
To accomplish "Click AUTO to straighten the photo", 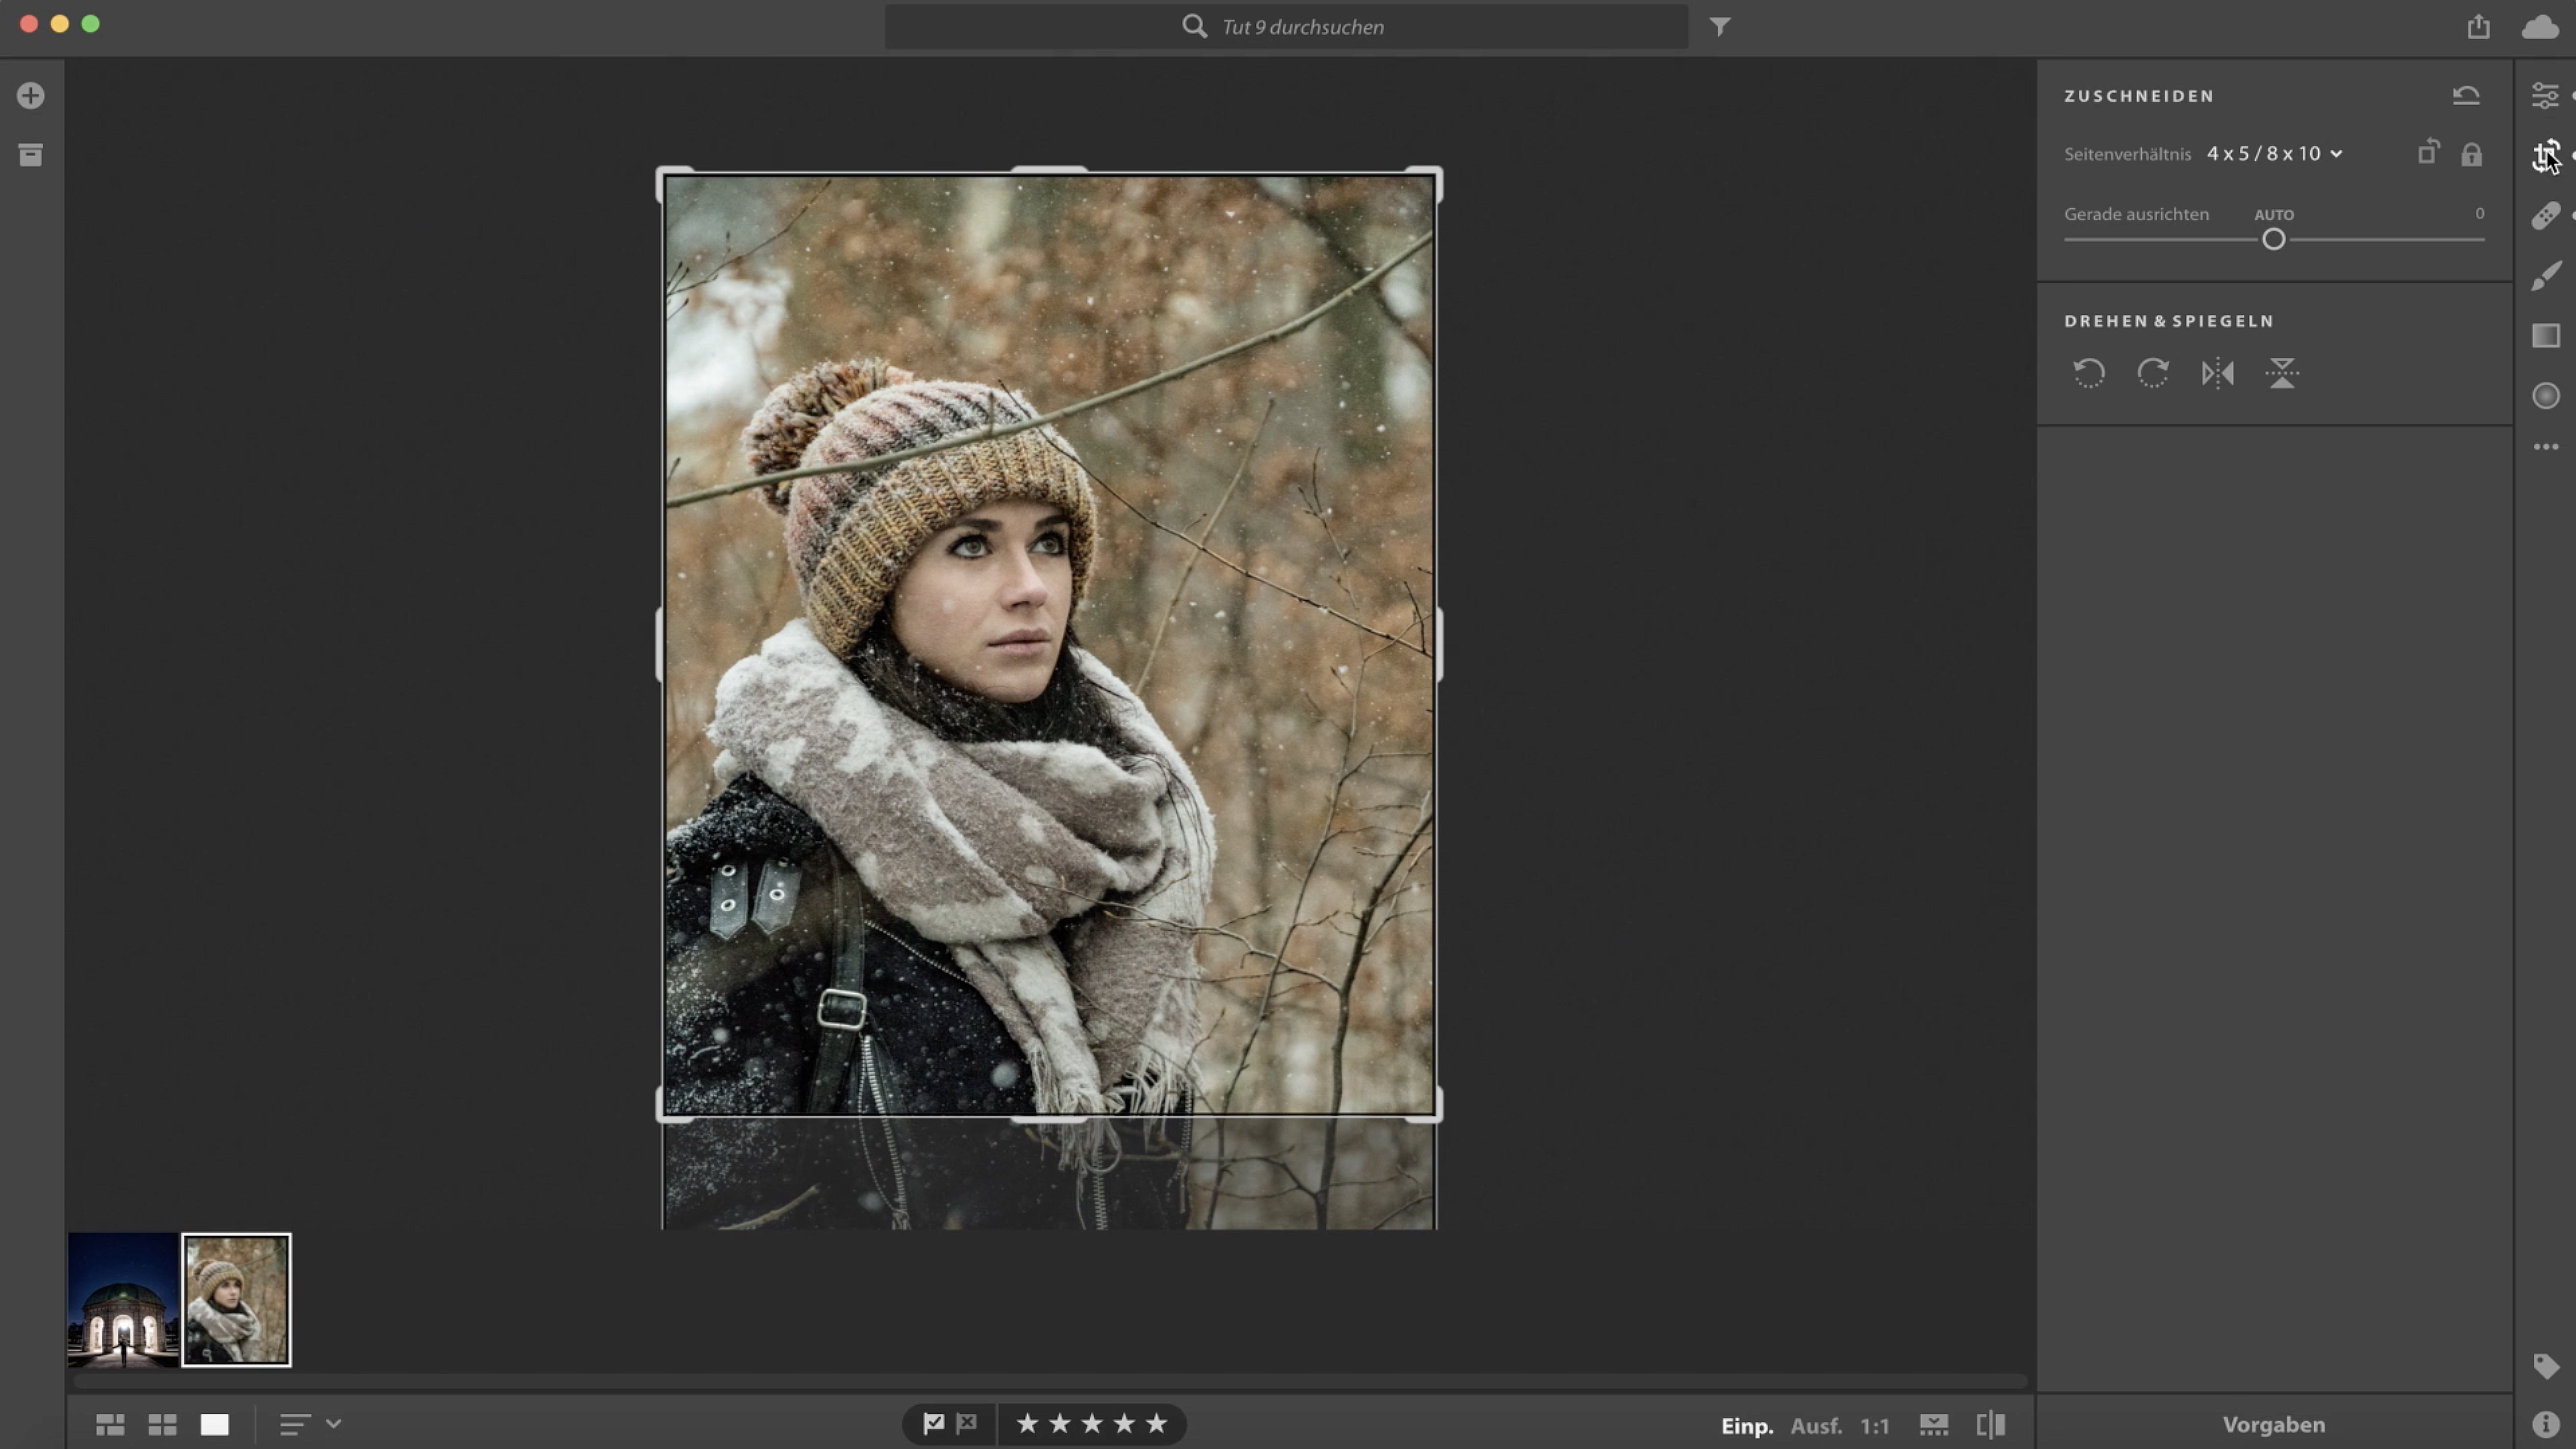I will [x=2273, y=215].
